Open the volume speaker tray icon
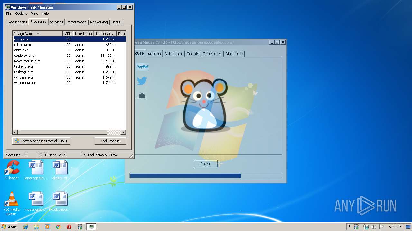 [x=374, y=227]
